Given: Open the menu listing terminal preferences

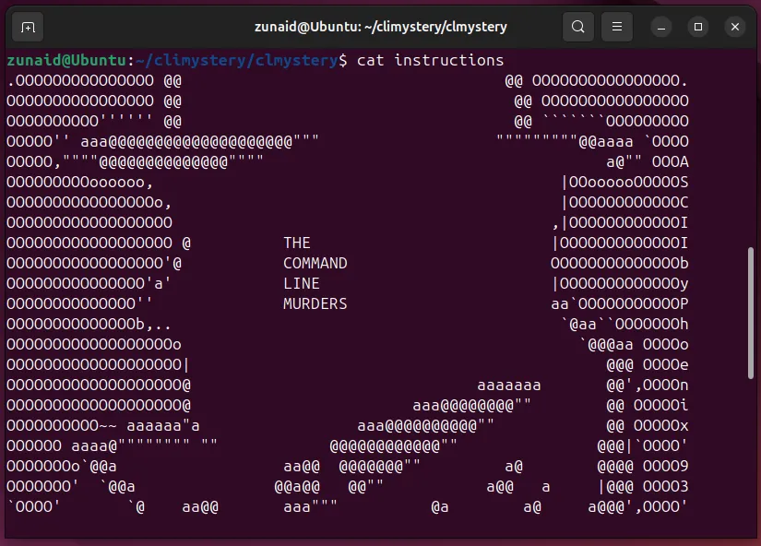Looking at the screenshot, I should 616,27.
